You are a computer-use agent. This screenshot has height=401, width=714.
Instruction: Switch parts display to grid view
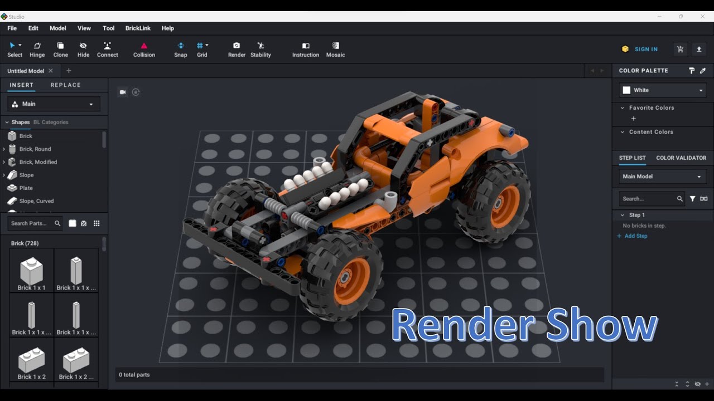pos(97,223)
